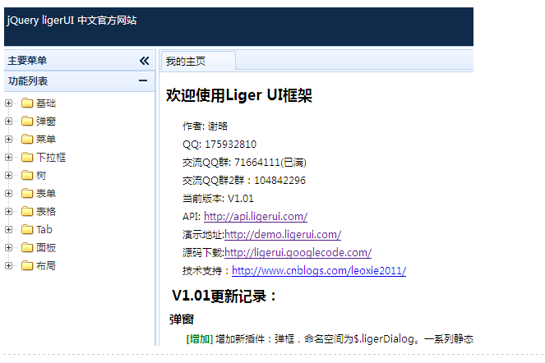
Task: Open the cnblogs.com/leoxie2011 support link
Action: click(319, 270)
